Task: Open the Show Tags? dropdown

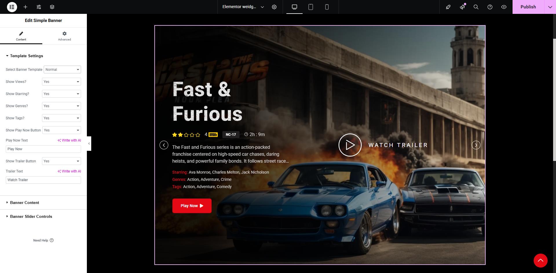Action: point(61,118)
